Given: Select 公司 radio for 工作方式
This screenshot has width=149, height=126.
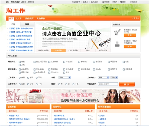Looking at the screenshot, I should coord(28,84).
